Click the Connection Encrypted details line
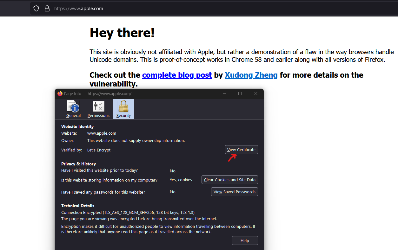This screenshot has height=250, width=398. 128,213
